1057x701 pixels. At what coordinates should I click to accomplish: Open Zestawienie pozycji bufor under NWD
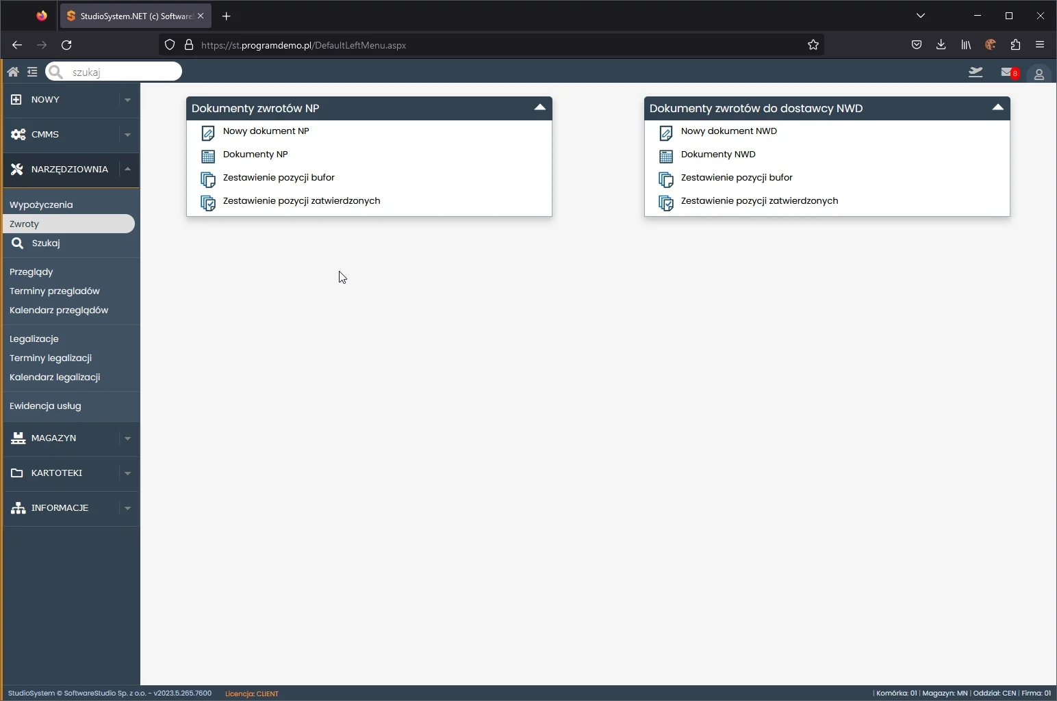(x=736, y=178)
